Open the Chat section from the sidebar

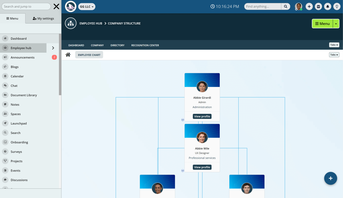tap(13, 86)
